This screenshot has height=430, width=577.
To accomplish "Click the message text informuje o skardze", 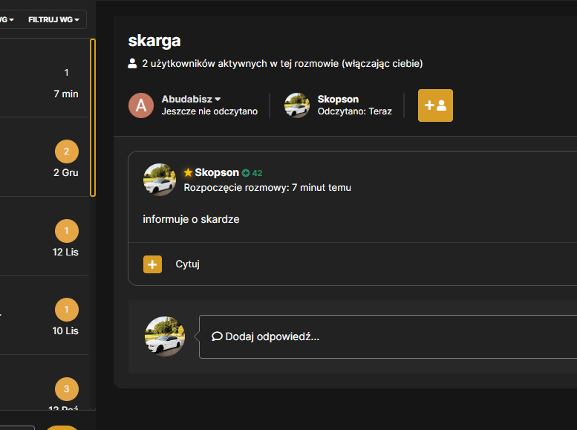I will click(191, 219).
